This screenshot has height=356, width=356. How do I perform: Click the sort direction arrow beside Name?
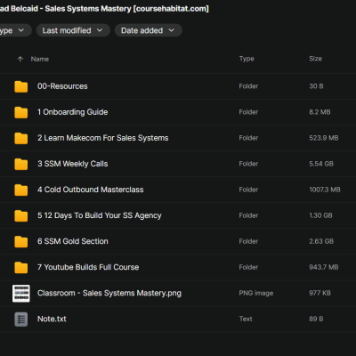point(20,59)
